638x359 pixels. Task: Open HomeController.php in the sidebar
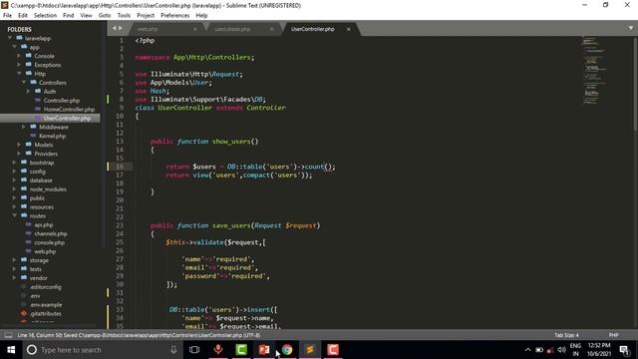69,109
